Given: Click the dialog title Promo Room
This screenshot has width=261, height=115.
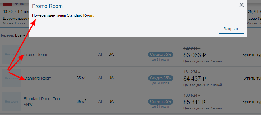Looking at the screenshot, I should [x=47, y=6].
